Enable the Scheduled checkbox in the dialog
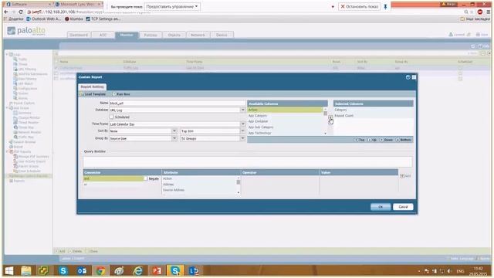 click(111, 117)
